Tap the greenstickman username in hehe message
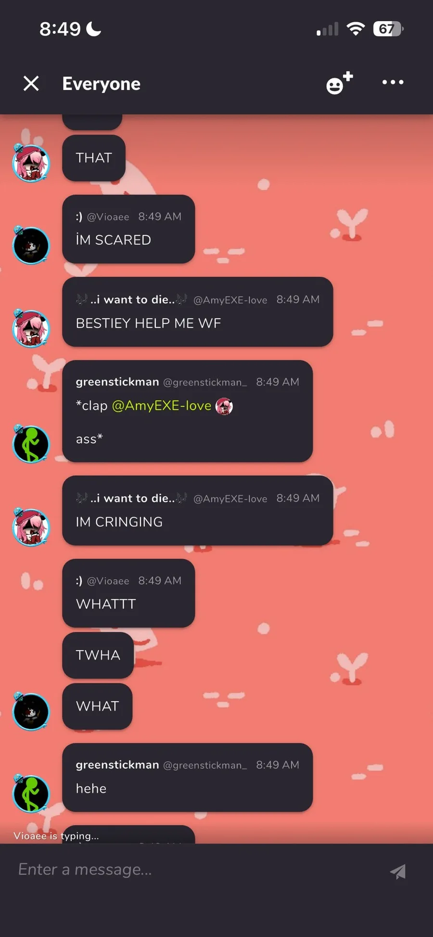Screen dimensions: 433x937 (117, 765)
